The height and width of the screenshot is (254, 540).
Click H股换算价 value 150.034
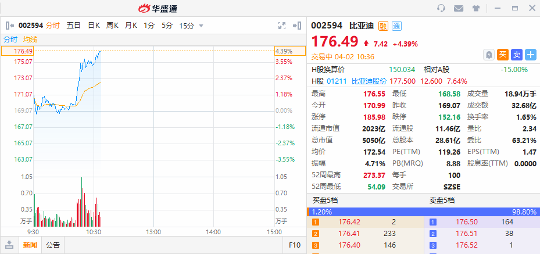click(x=402, y=70)
